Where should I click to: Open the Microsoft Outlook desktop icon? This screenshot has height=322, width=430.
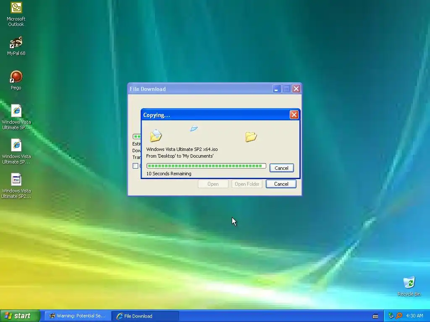pyautogui.click(x=16, y=14)
